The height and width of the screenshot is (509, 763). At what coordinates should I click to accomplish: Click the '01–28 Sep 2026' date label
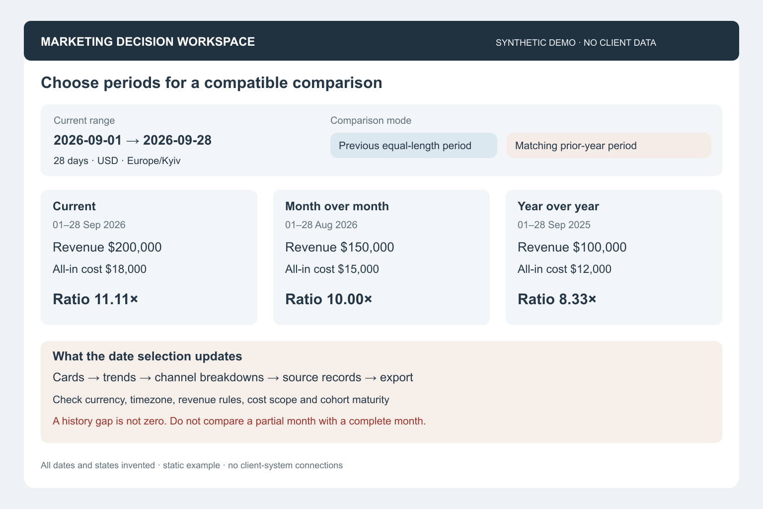click(x=89, y=225)
